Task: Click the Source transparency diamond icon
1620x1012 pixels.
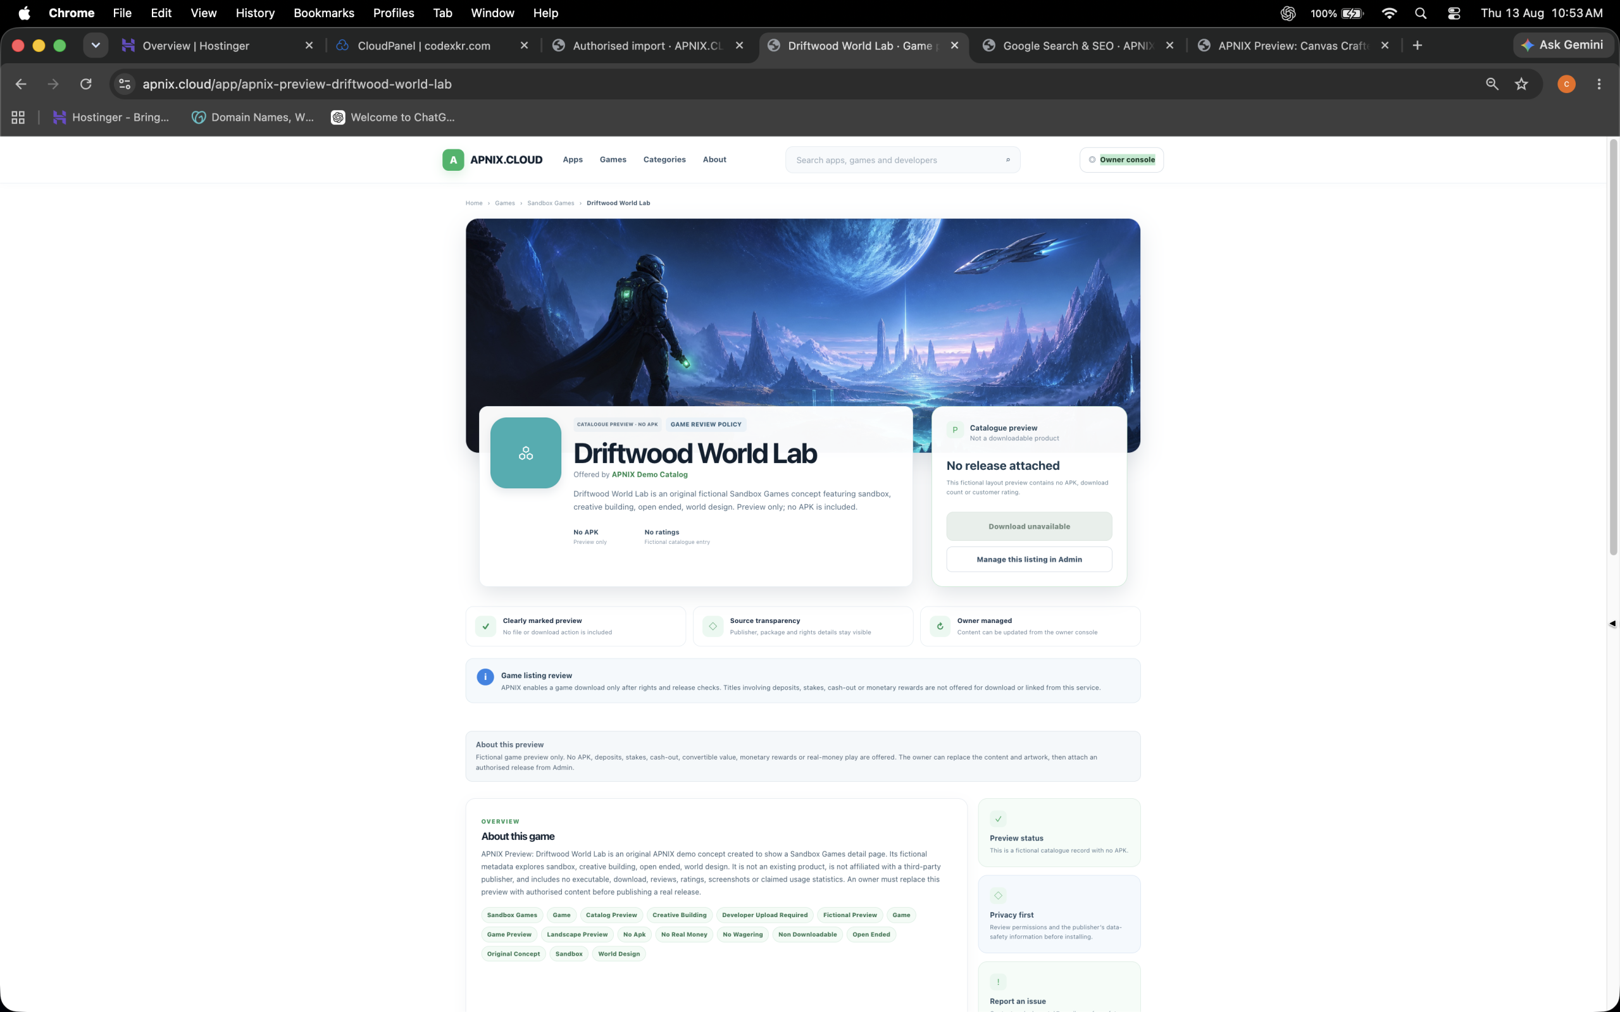Action: click(x=713, y=626)
